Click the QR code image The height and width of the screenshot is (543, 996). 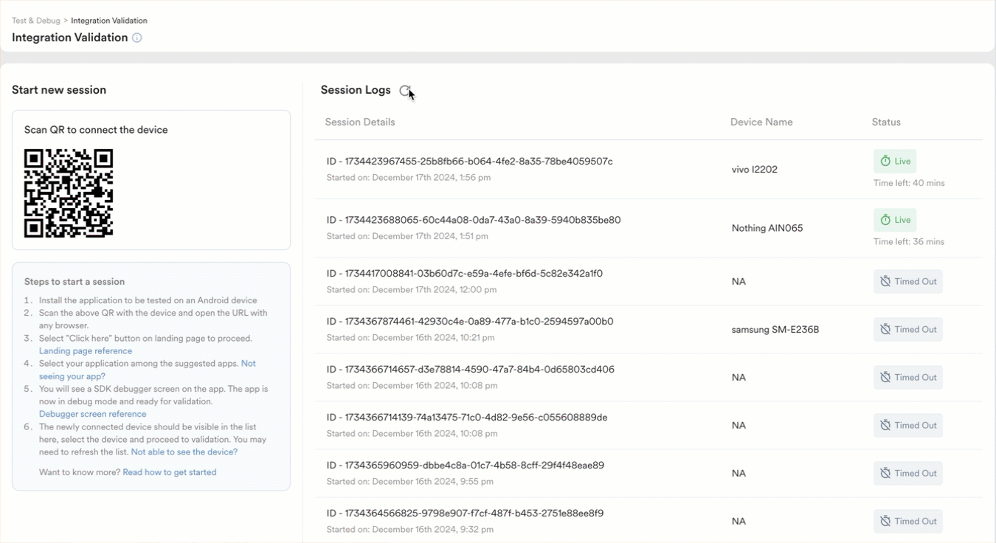click(69, 193)
